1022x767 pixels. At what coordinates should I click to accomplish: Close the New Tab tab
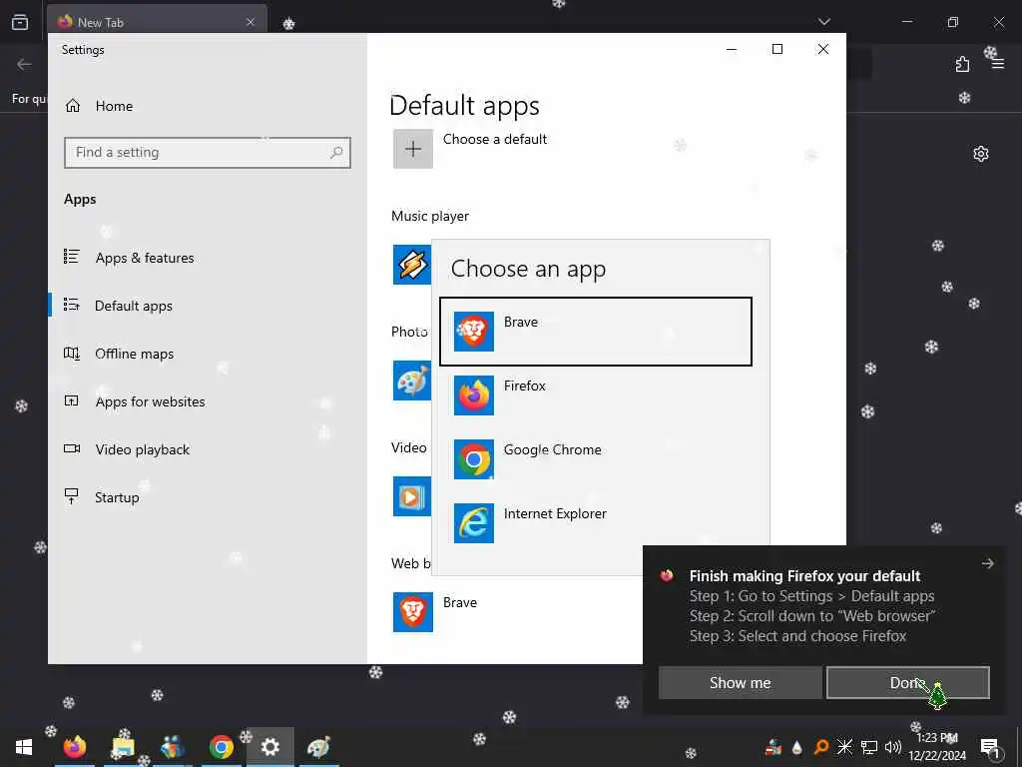coord(251,22)
